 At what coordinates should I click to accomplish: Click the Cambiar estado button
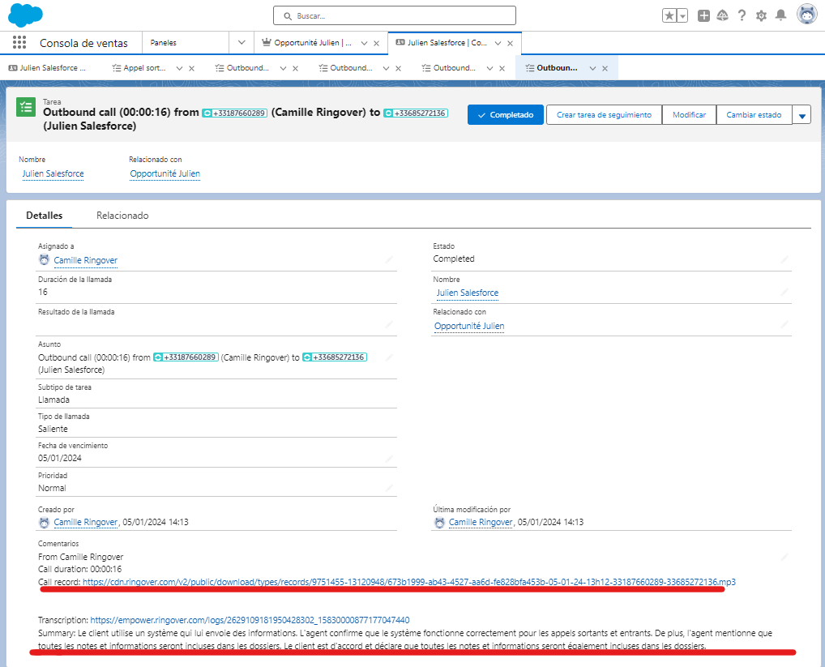[x=754, y=114]
